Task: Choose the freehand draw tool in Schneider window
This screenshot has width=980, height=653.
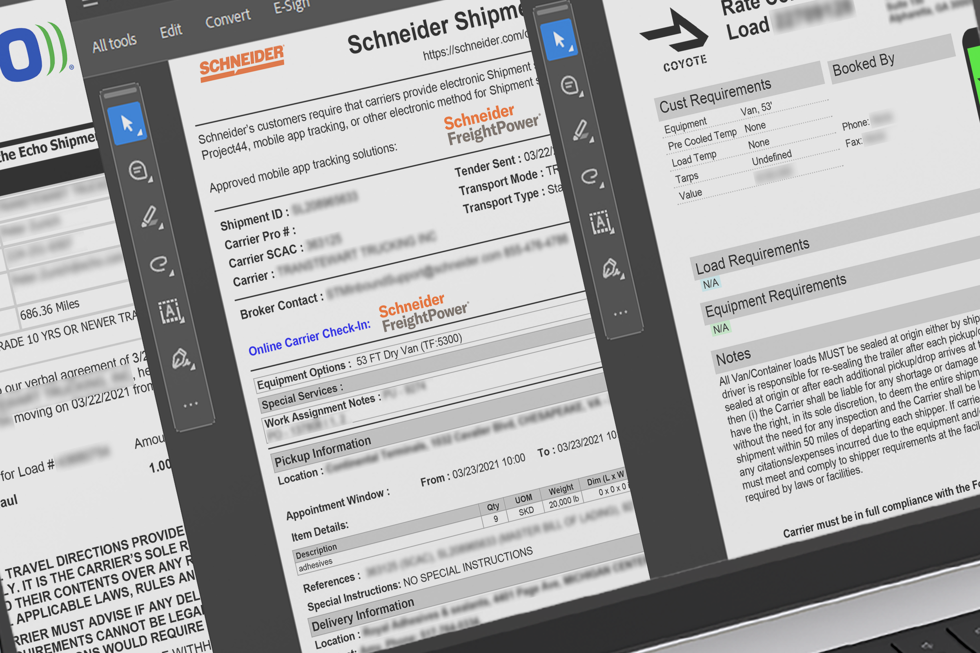Action: (160, 264)
